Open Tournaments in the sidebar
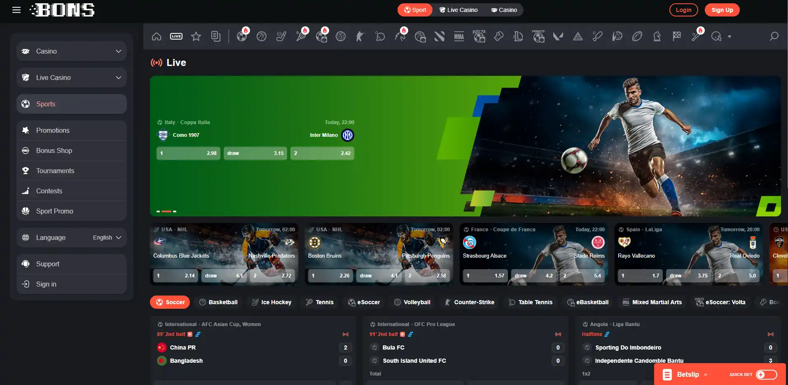 72,171
